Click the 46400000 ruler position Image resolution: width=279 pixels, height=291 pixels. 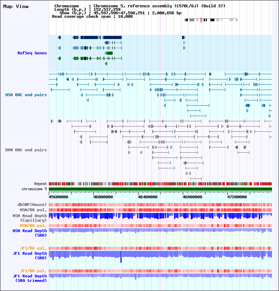(148, 197)
